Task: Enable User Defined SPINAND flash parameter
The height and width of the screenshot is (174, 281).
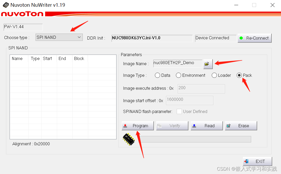Action: pyautogui.click(x=179, y=111)
